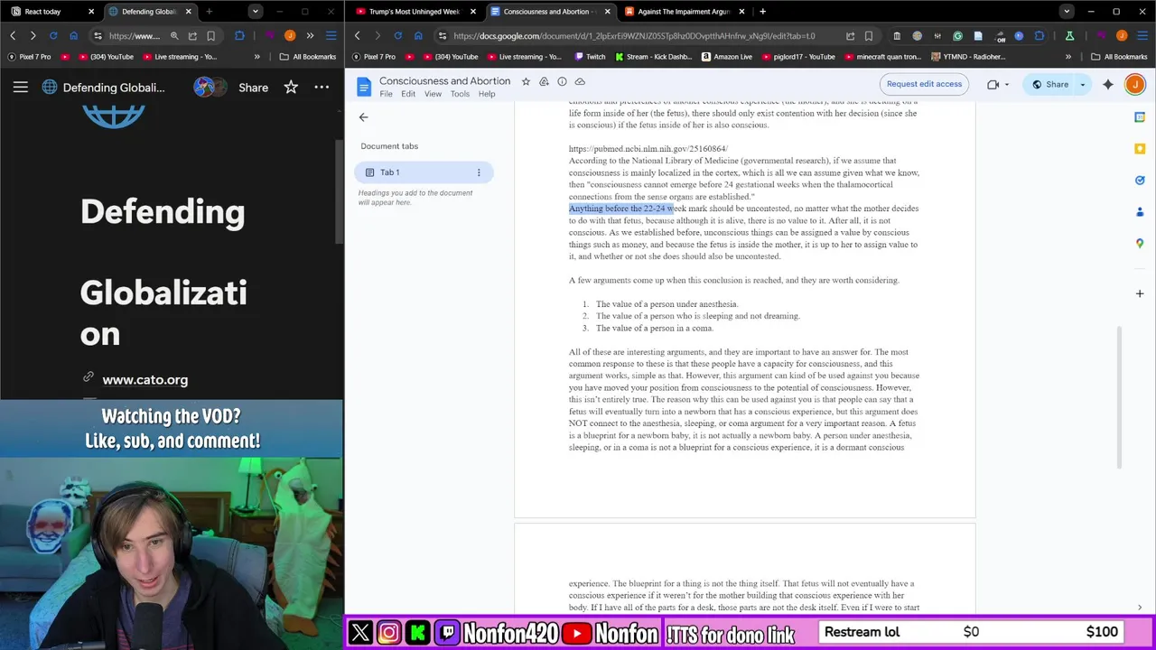Click site info icon in Docs address bar

(x=442, y=36)
